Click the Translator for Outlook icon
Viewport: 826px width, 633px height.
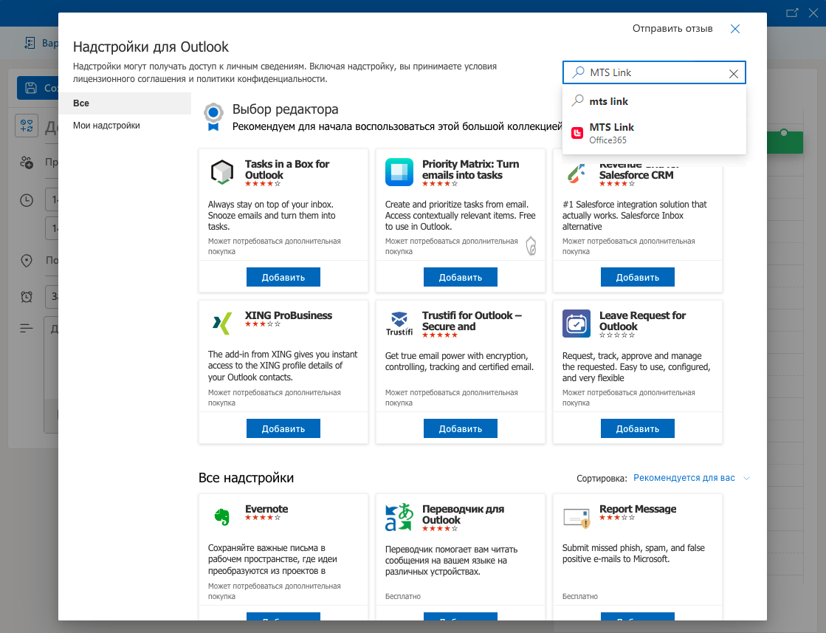pyautogui.click(x=399, y=516)
